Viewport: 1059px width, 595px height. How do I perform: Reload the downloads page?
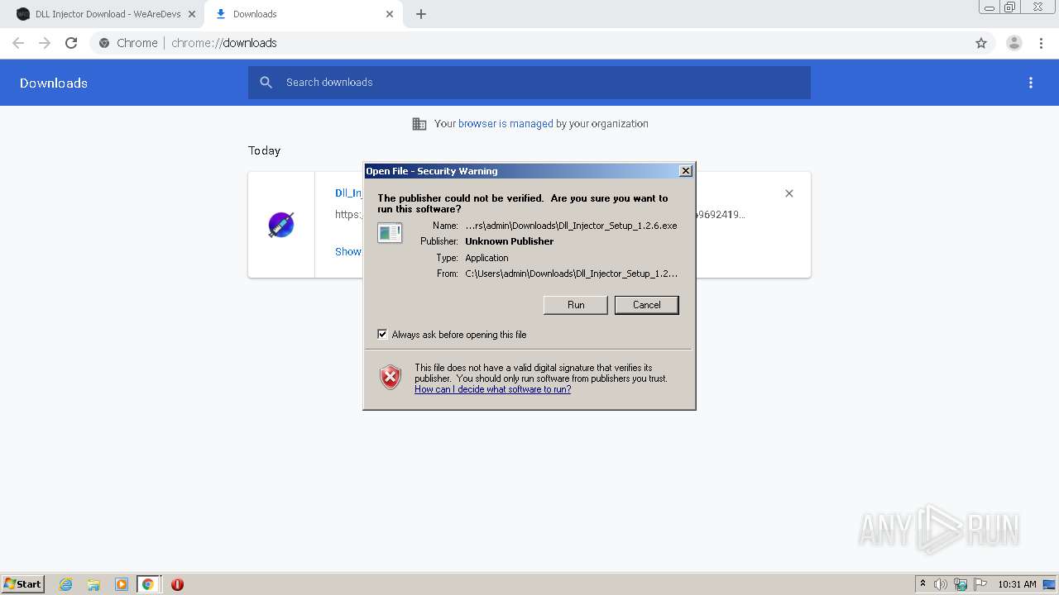click(71, 43)
